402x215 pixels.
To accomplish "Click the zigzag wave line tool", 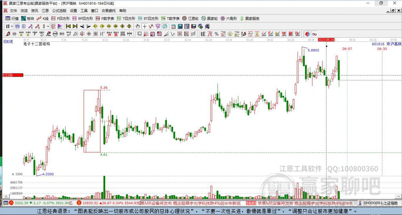I will click(x=173, y=34).
